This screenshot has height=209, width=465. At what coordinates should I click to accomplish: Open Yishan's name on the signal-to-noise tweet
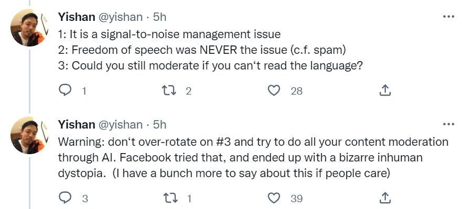click(77, 17)
